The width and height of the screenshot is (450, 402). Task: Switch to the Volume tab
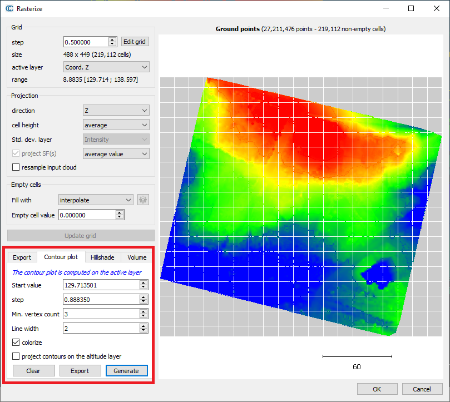(136, 257)
